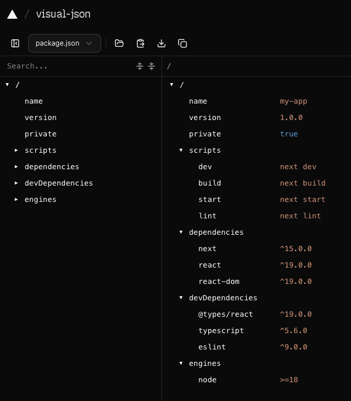Screen dimensions: 351x401
Task: Click the >=18 value
Action: (289, 379)
